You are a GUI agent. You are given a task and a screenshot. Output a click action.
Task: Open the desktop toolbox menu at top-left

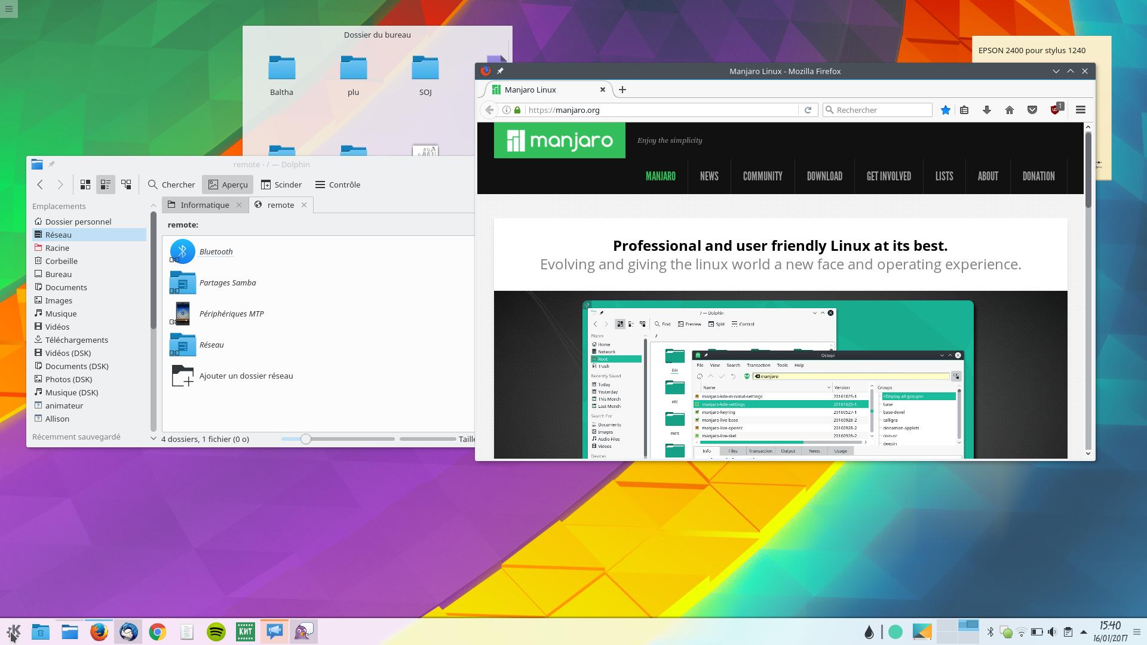tap(9, 9)
